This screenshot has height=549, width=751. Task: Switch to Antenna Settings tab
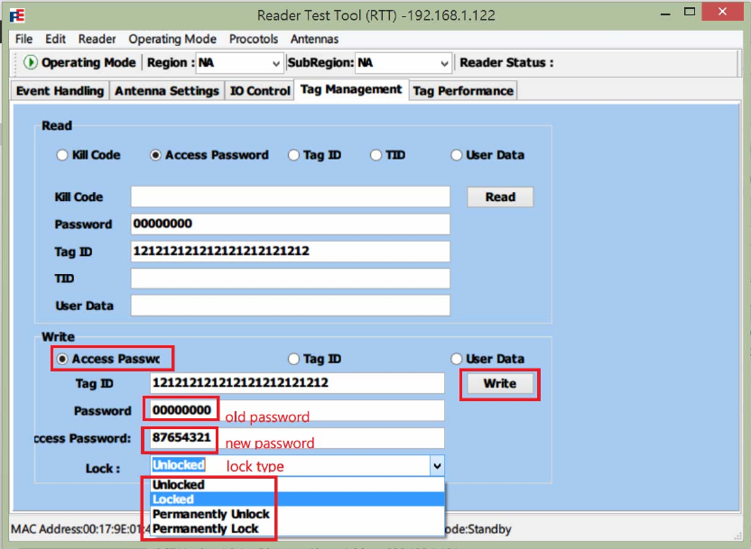point(167,91)
